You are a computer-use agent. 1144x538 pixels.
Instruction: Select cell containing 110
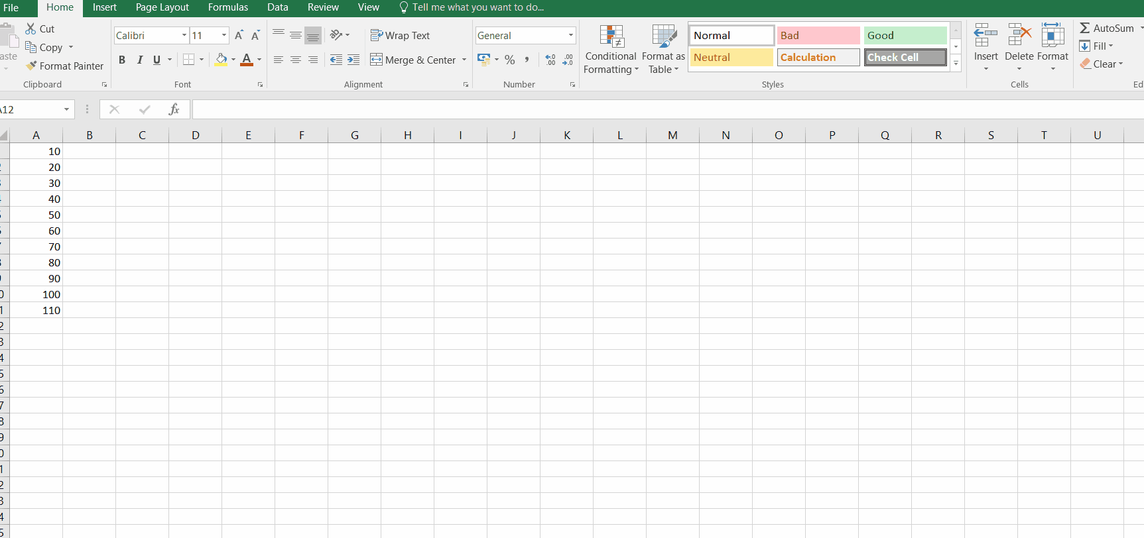tap(36, 310)
